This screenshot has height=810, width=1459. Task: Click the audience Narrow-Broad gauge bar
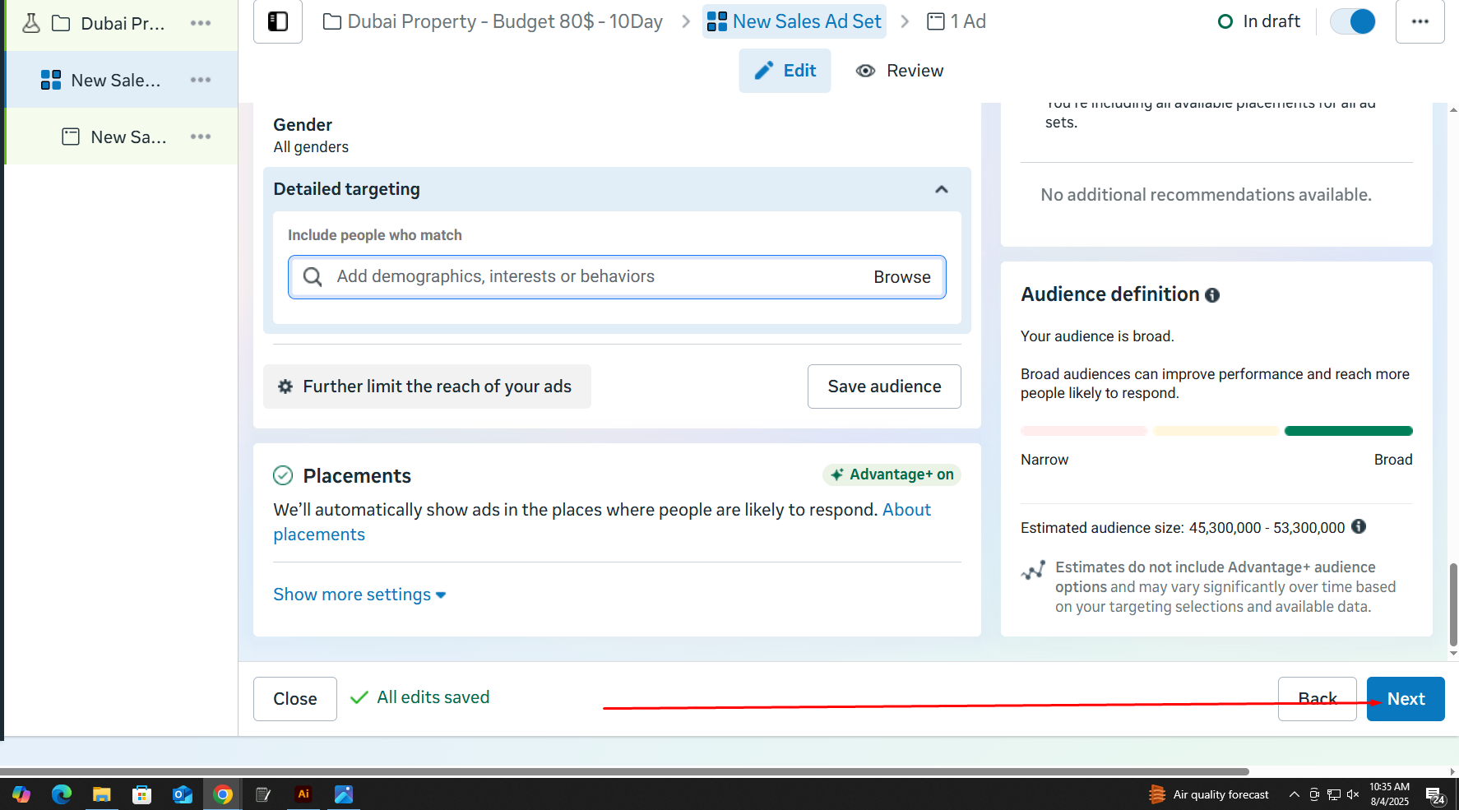1216,431
